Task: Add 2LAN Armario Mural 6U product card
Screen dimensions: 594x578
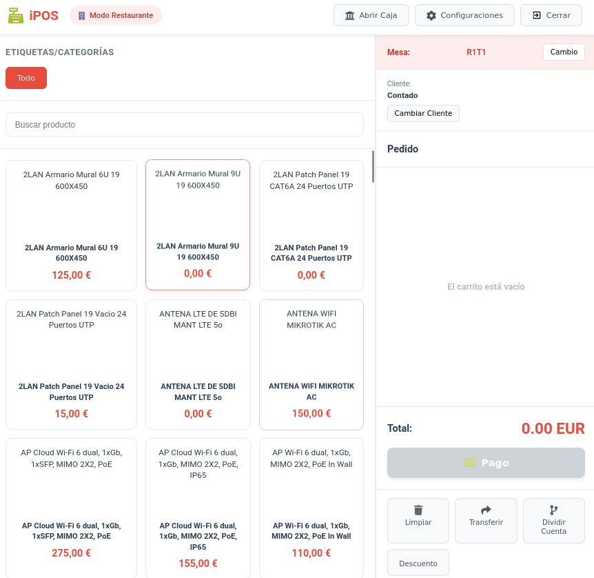Action: click(x=71, y=226)
